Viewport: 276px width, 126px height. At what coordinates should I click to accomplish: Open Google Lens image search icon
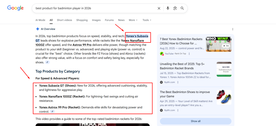[x=175, y=8]
